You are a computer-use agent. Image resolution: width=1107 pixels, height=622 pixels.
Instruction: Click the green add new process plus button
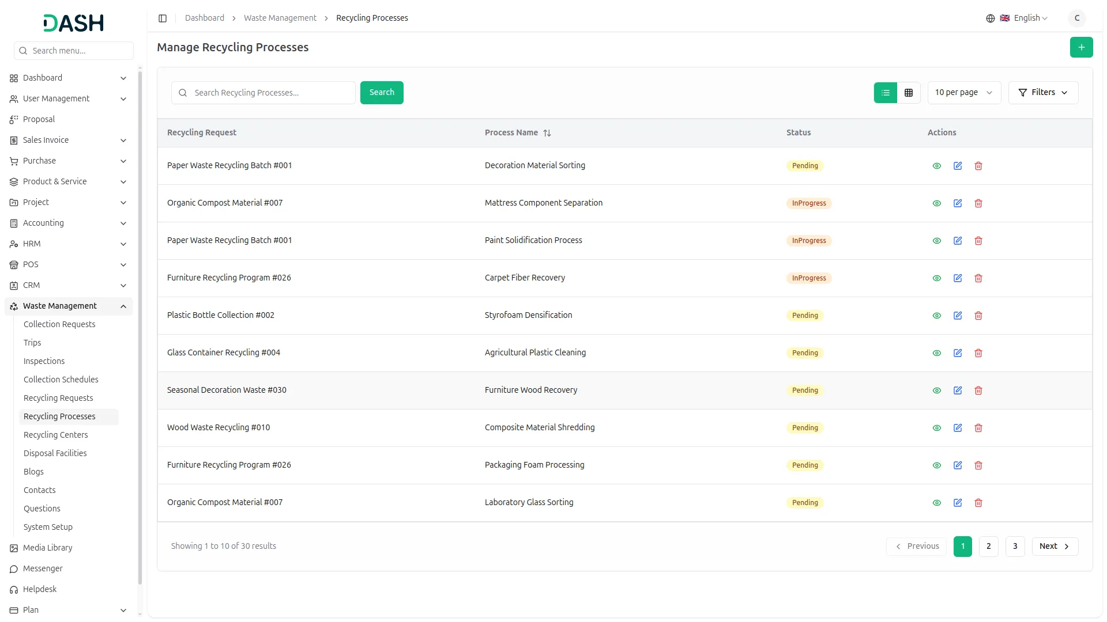point(1081,47)
